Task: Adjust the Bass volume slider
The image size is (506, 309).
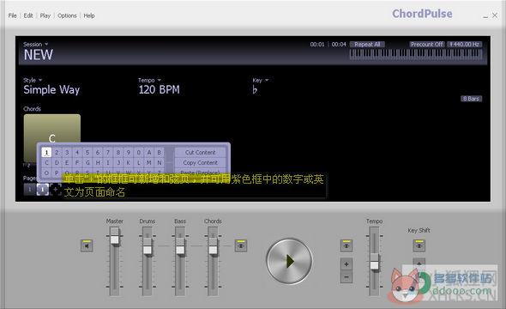Action: (x=180, y=250)
